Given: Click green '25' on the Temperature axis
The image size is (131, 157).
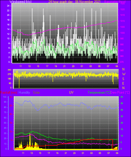Looking at the screenshot, I should [122, 116].
